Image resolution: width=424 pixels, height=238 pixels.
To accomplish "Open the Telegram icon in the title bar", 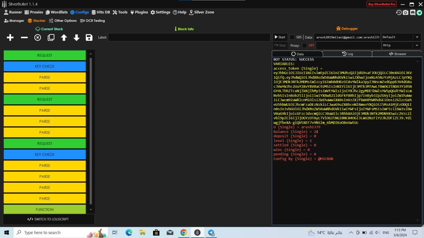I will tap(419, 13).
